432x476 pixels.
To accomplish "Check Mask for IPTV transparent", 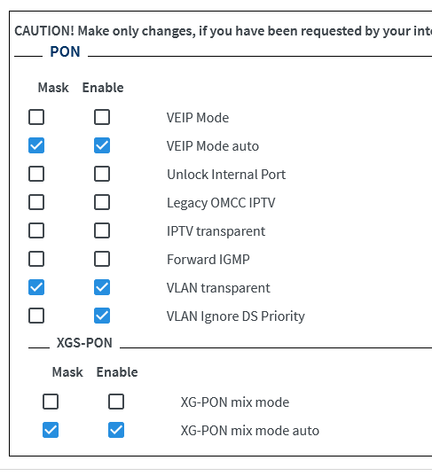I will pyautogui.click(x=36, y=230).
